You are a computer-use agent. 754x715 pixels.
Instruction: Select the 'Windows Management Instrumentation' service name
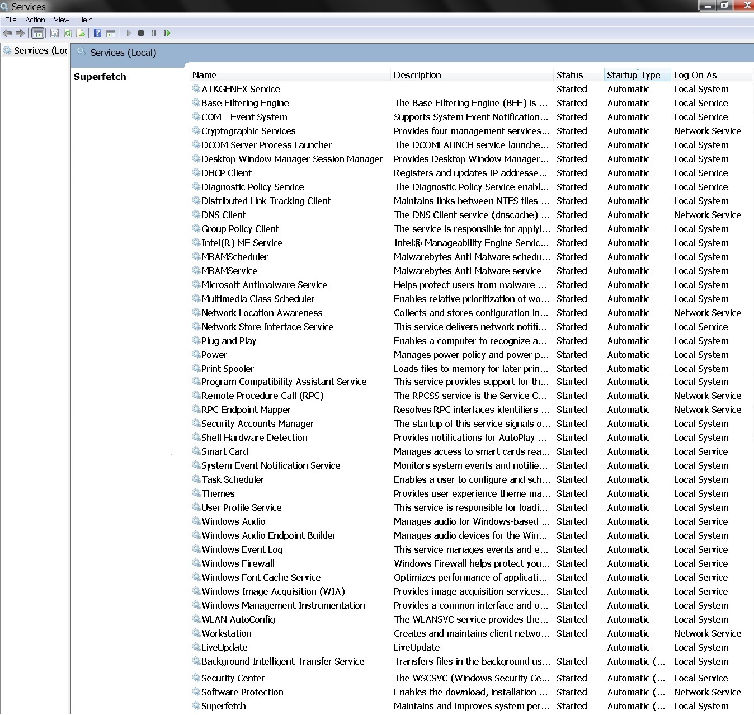pos(283,605)
